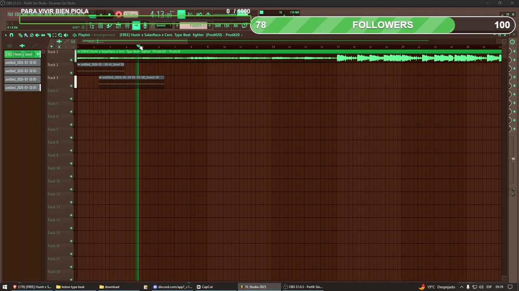Screen dimensions: 519x291
Task: Show patterns in the picker panel
Action: click(x=10, y=46)
